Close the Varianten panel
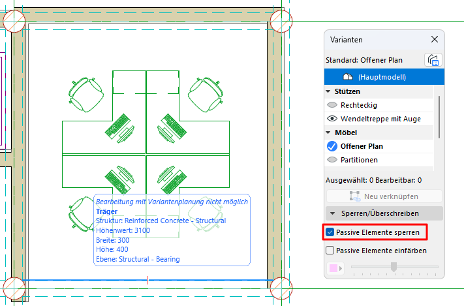464x306 pixels. pos(434,39)
